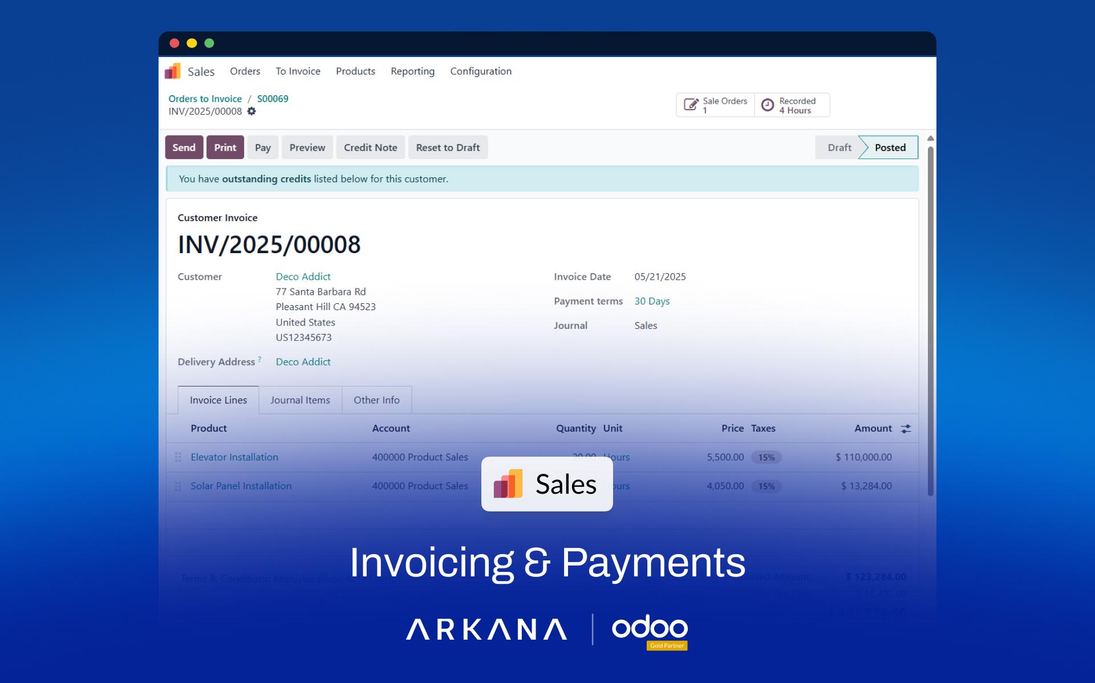1095x683 pixels.
Task: Click the Product column header
Action: pyautogui.click(x=209, y=428)
